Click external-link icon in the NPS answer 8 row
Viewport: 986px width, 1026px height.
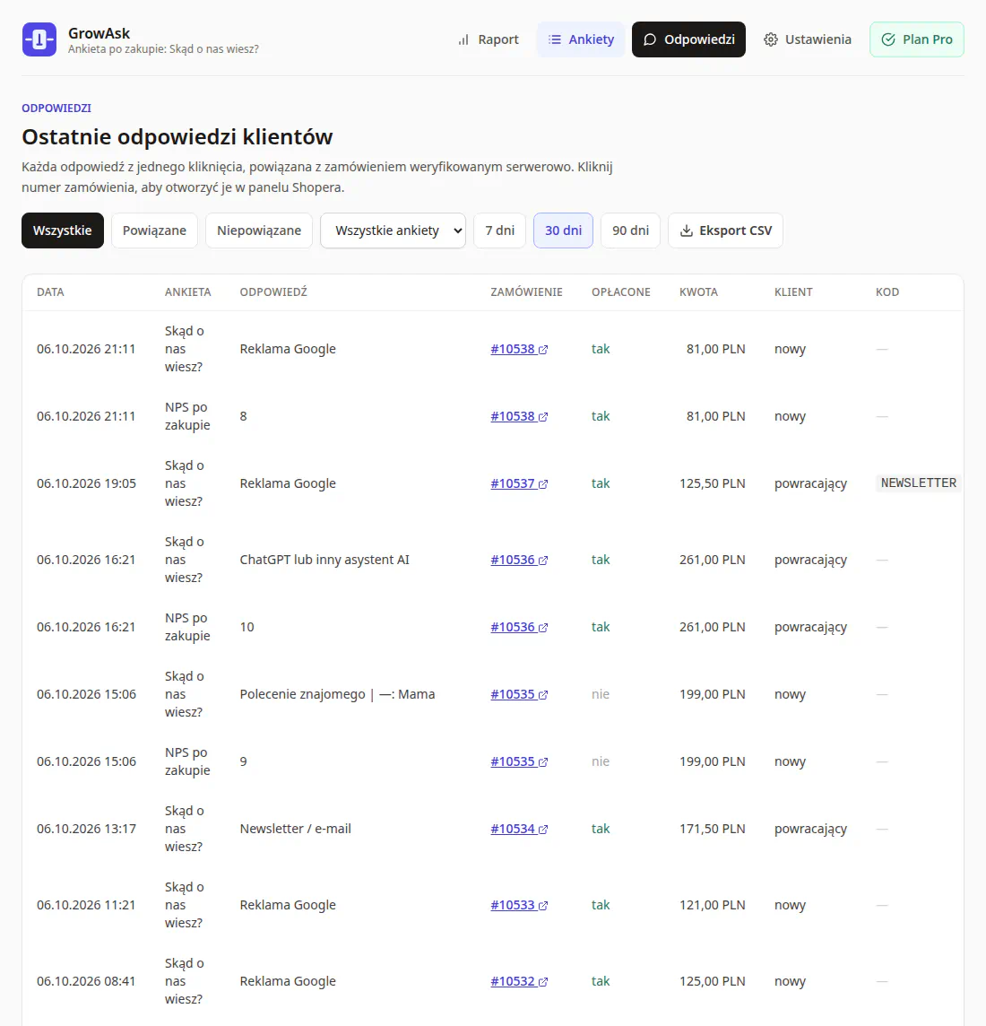[x=542, y=417]
